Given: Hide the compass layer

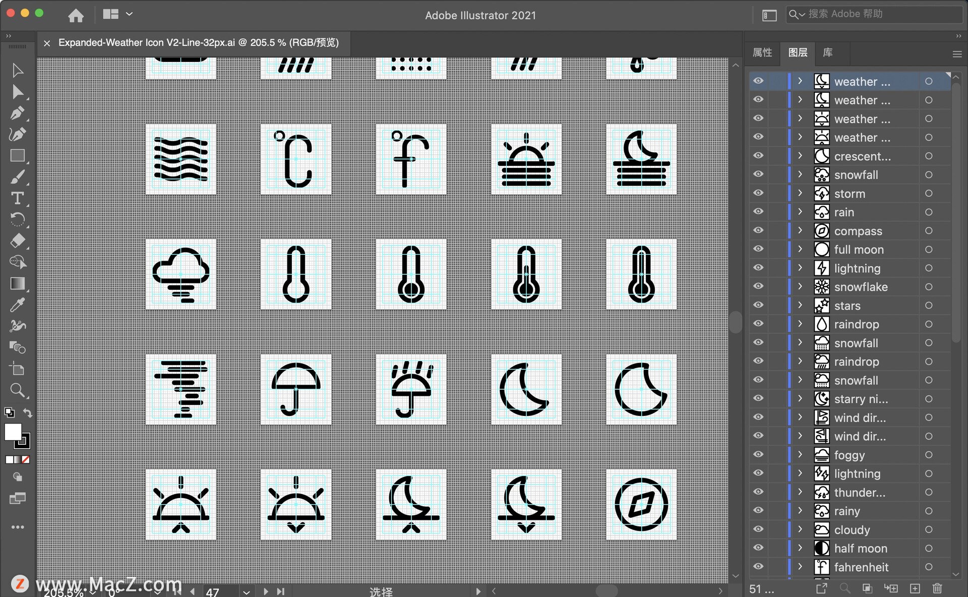Looking at the screenshot, I should point(758,230).
